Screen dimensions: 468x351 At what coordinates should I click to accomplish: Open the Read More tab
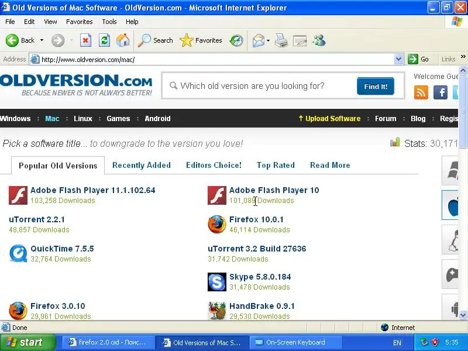click(330, 165)
